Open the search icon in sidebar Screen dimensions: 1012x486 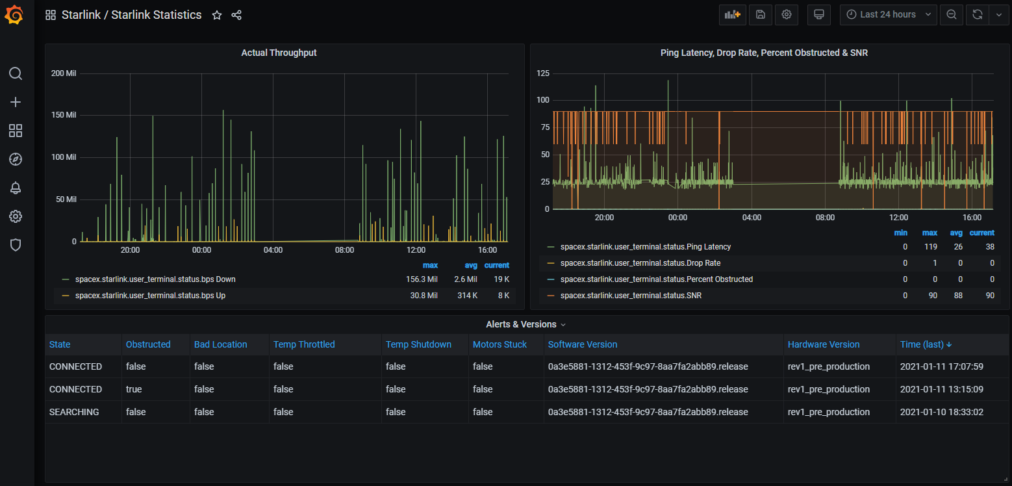(x=16, y=73)
